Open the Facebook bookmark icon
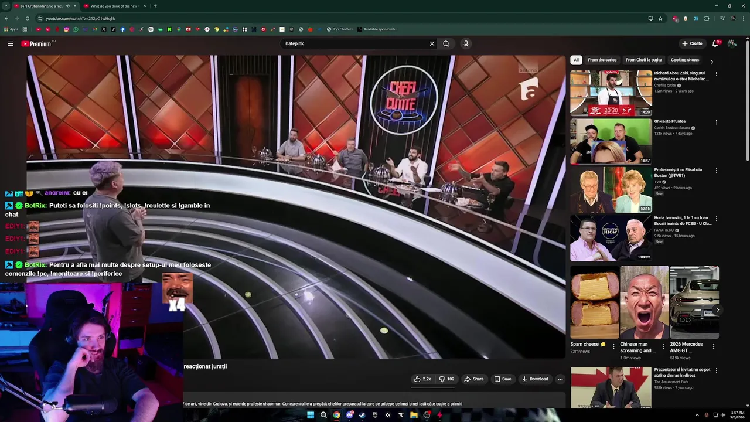 click(x=122, y=29)
